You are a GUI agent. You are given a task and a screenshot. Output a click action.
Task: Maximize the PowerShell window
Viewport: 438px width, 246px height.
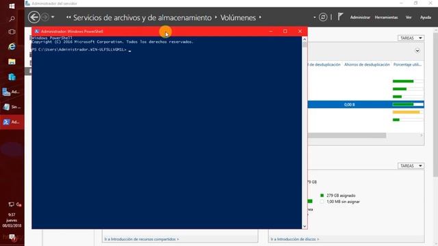click(x=285, y=31)
